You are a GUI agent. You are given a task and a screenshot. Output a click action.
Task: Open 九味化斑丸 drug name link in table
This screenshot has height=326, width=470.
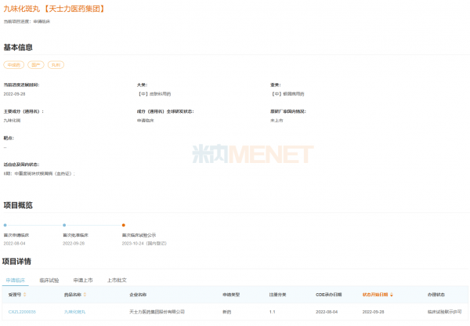tap(74, 312)
